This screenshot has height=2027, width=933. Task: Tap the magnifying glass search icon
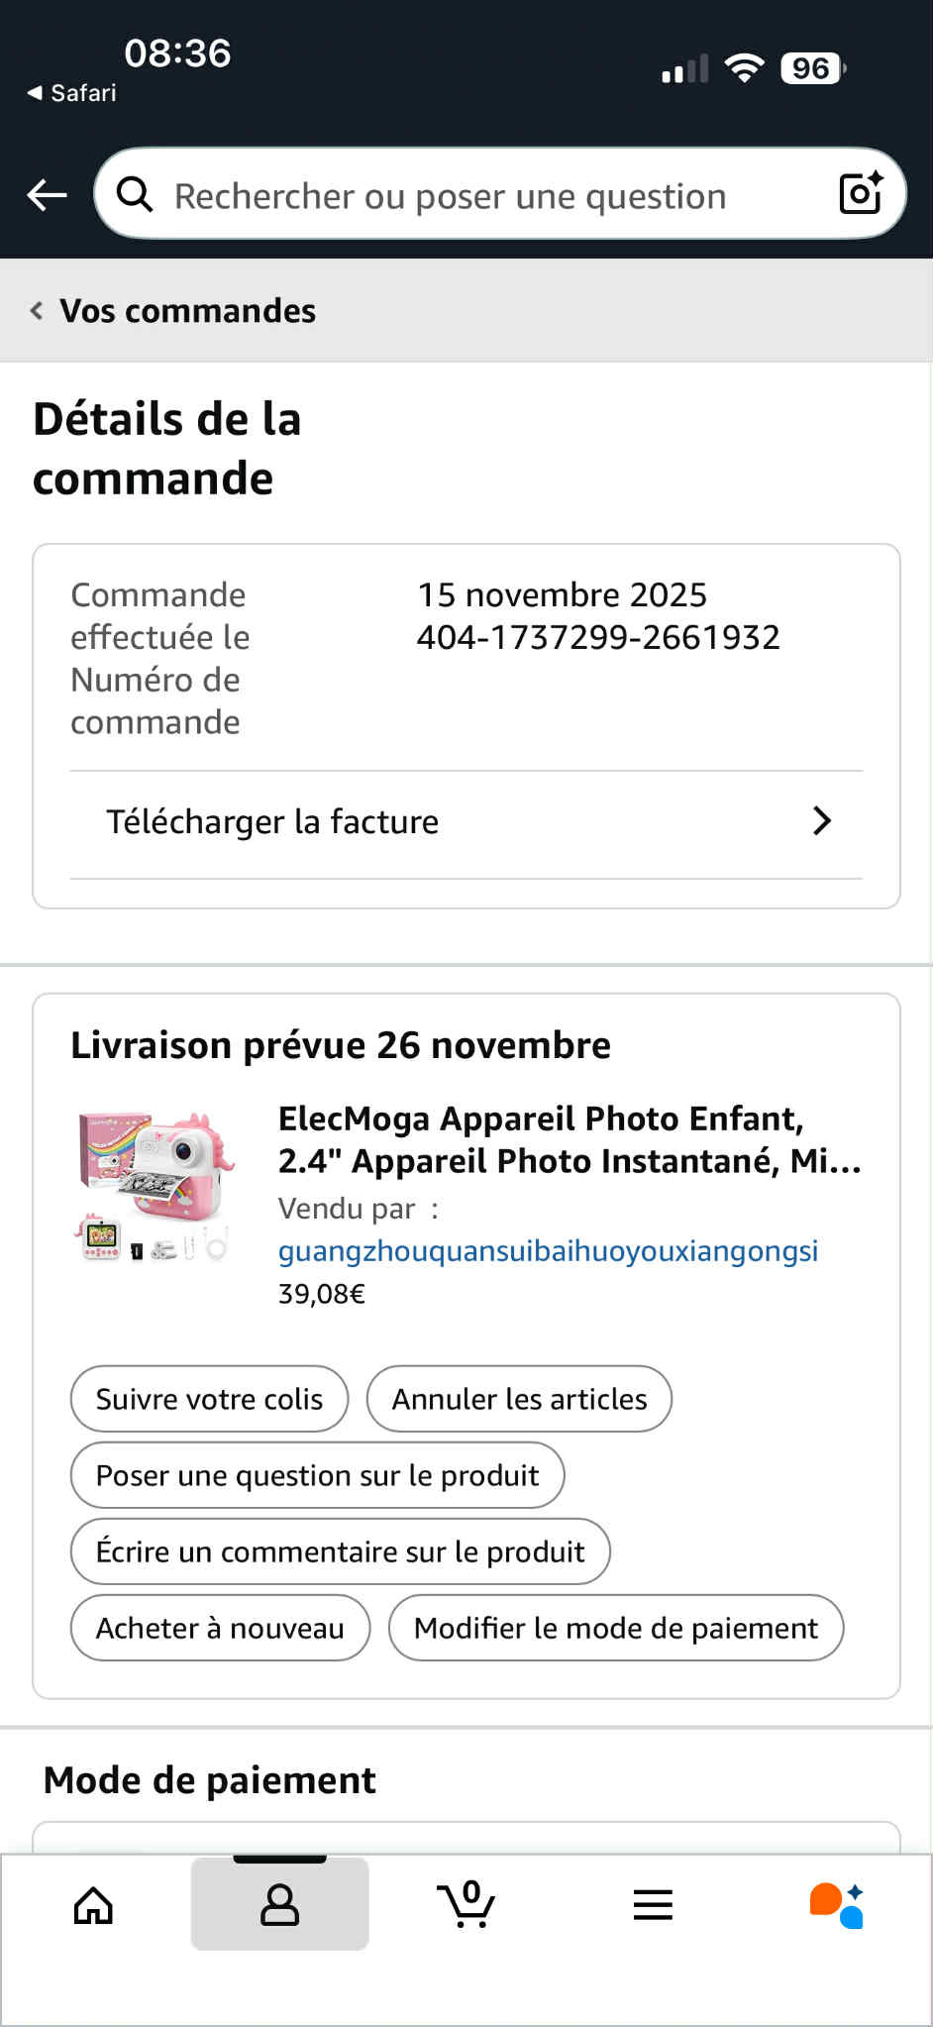point(135,194)
